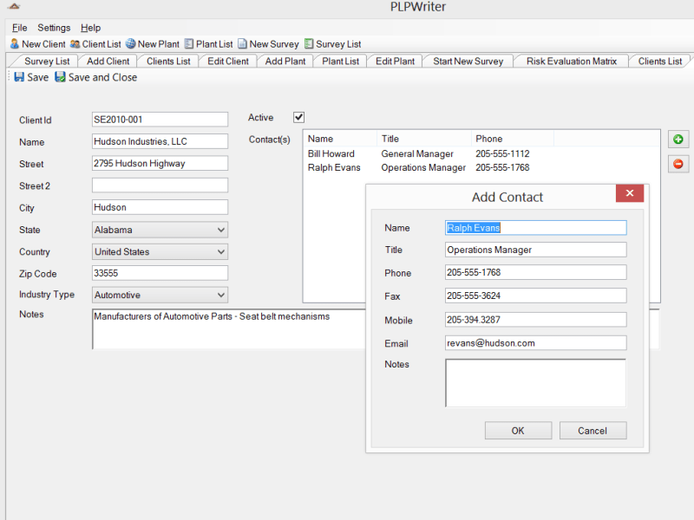Screen dimensions: 694x520
Task: Open the Country dropdown
Action: click(220, 251)
